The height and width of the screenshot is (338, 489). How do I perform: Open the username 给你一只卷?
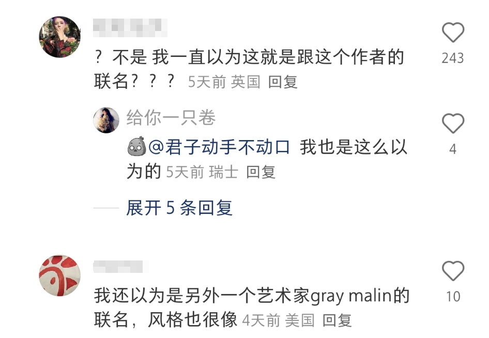point(171,118)
